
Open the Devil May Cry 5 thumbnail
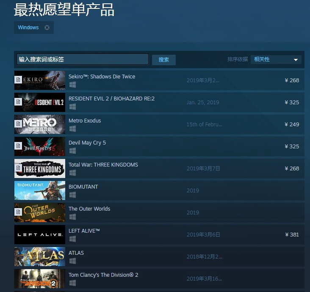click(x=40, y=146)
